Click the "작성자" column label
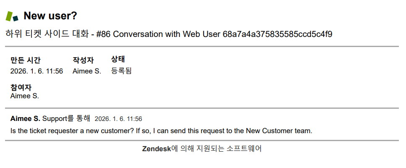Screen dimensions: 406x168 click(83, 60)
